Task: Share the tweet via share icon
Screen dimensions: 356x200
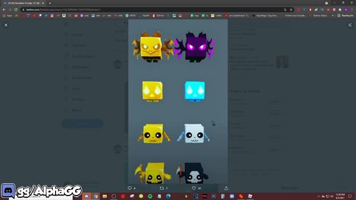Action: tap(226, 188)
